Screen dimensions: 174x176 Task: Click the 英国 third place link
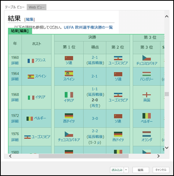pos(147,100)
